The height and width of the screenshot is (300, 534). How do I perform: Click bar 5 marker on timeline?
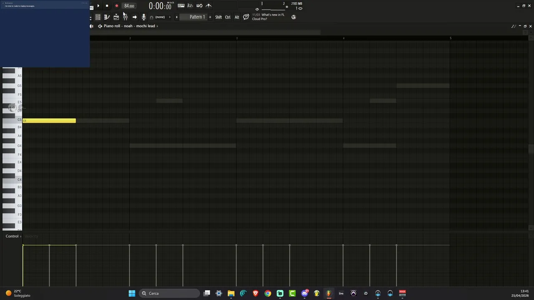pos(450,38)
